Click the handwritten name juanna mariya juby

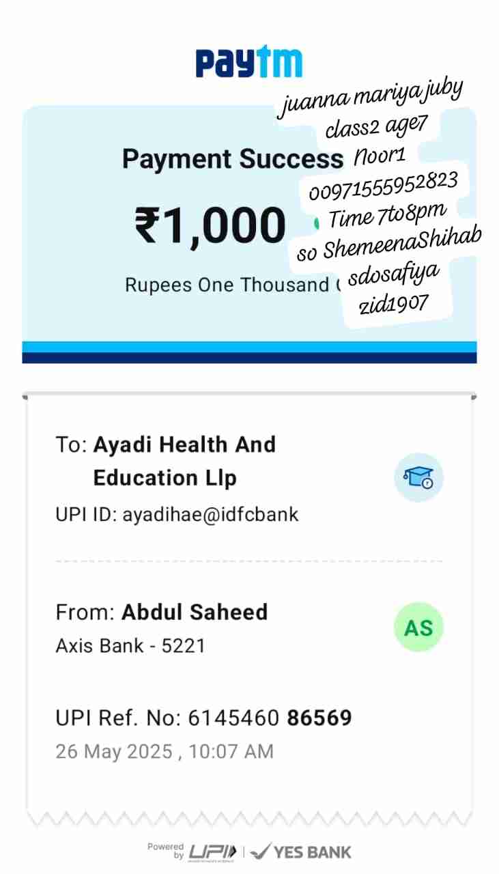click(370, 97)
